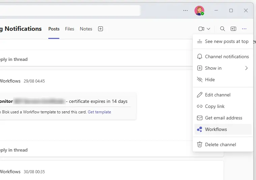
Task: Click the video meet camera icon
Action: click(x=201, y=29)
